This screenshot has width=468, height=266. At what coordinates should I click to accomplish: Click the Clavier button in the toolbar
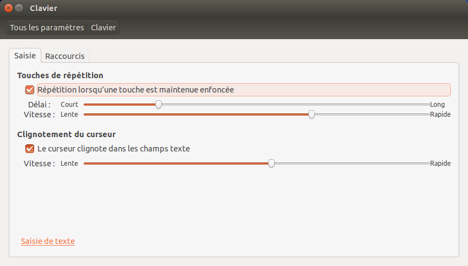[x=104, y=28]
